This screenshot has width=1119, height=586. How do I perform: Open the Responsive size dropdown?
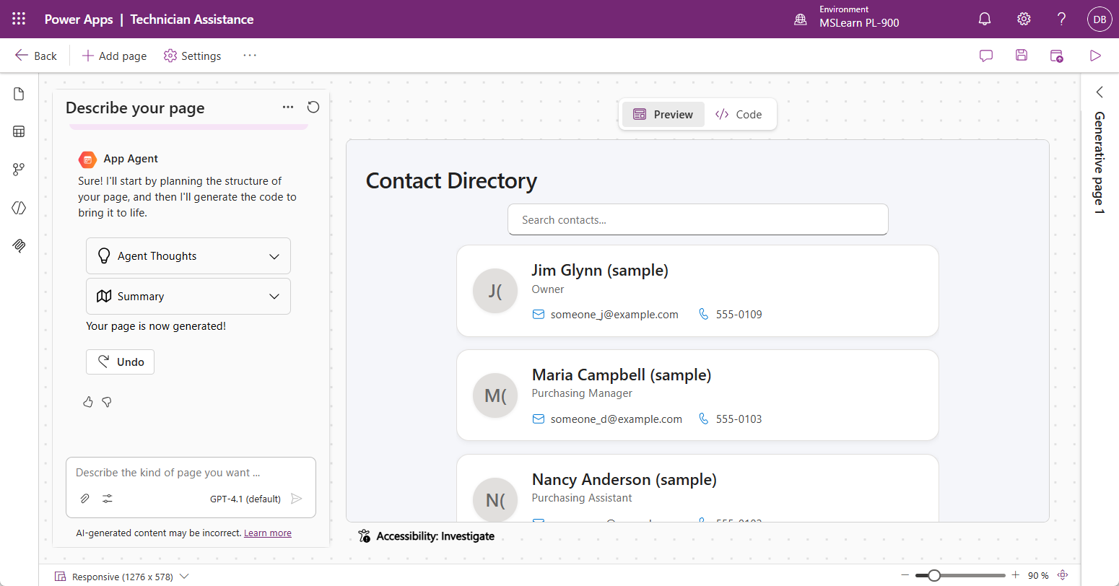(x=122, y=577)
